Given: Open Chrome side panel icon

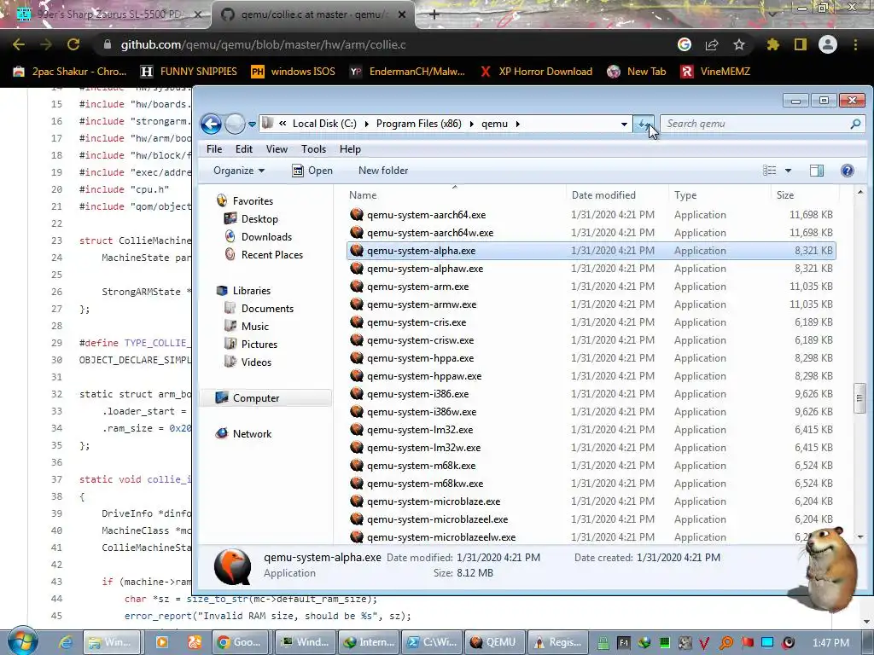Looking at the screenshot, I should tap(801, 44).
